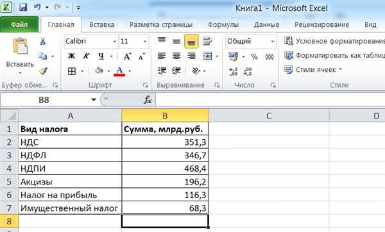Viewport: 385px width, 232px height.
Task: Click the percent style icon
Action: pos(254,56)
